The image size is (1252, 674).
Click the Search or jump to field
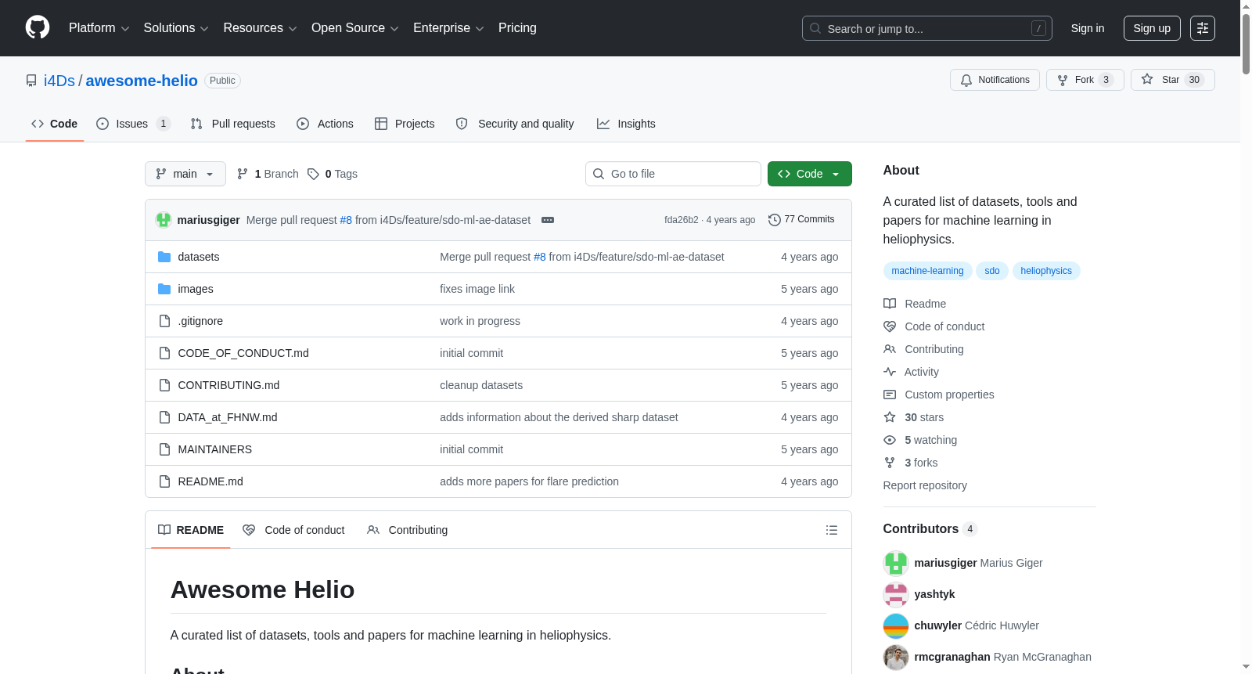coord(927,28)
